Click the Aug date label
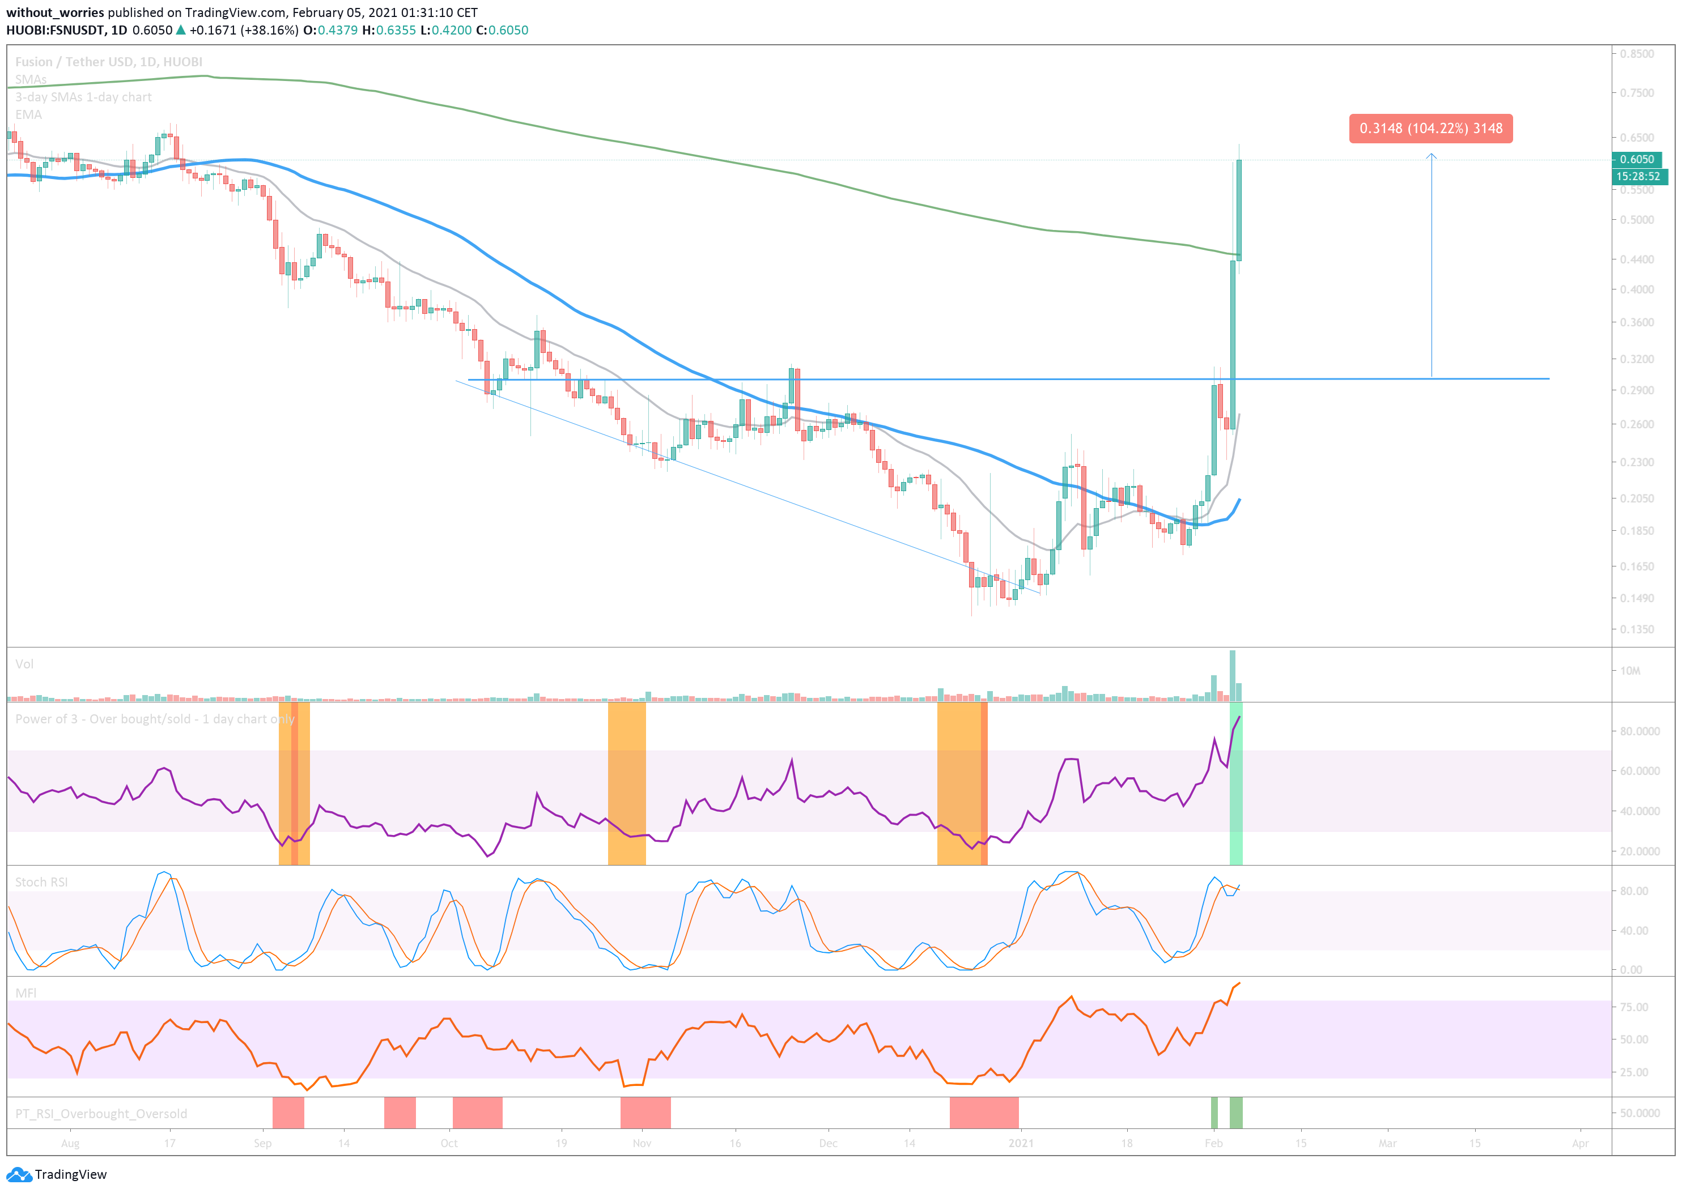 [70, 1143]
